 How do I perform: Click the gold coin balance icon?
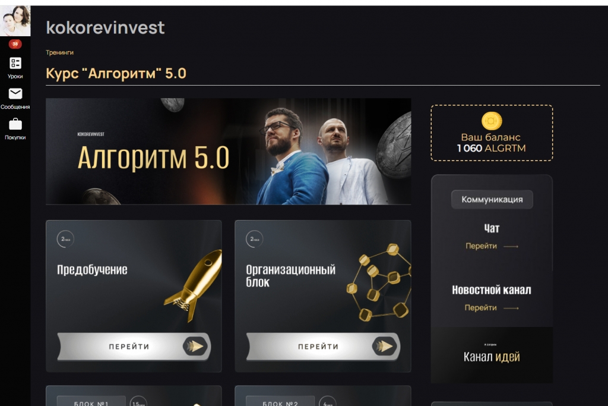tap(491, 121)
